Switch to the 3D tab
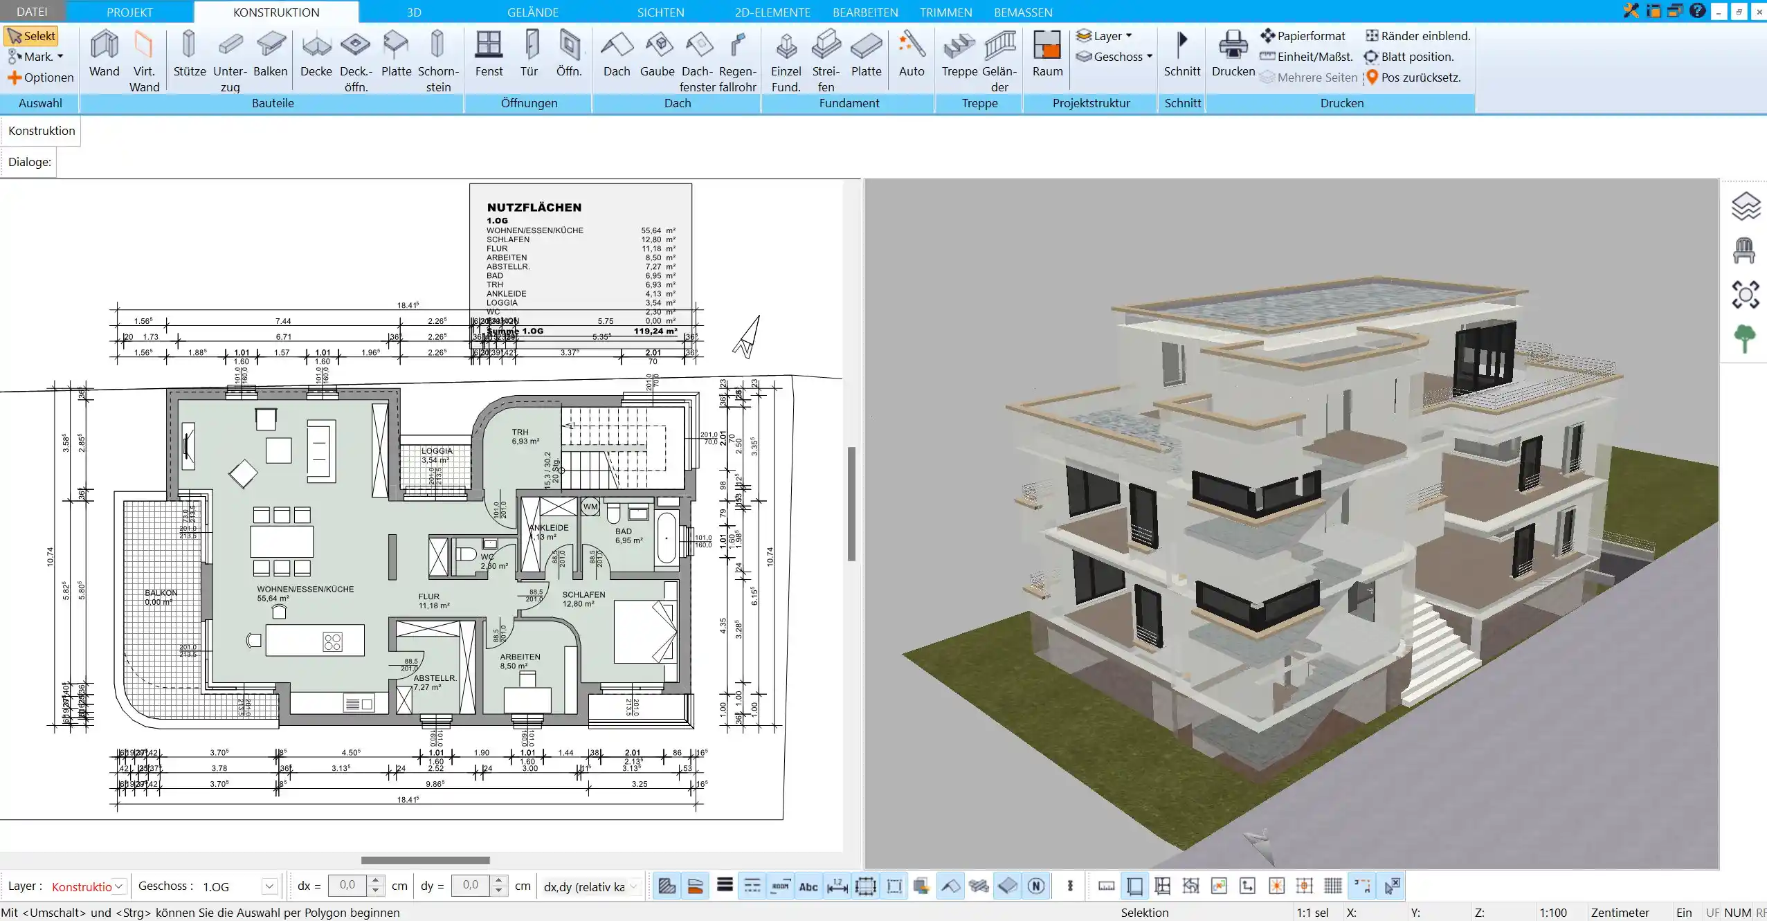 click(414, 12)
